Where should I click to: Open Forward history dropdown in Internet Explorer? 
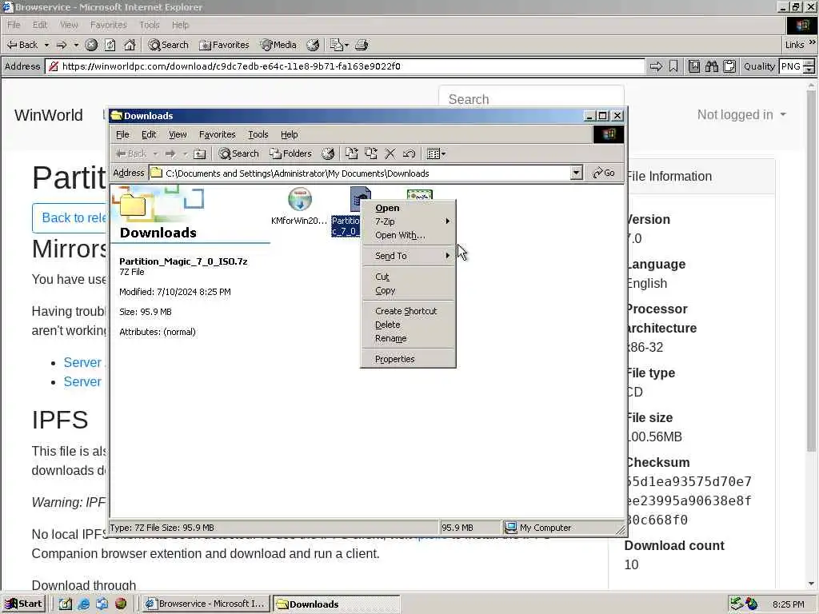click(x=76, y=45)
